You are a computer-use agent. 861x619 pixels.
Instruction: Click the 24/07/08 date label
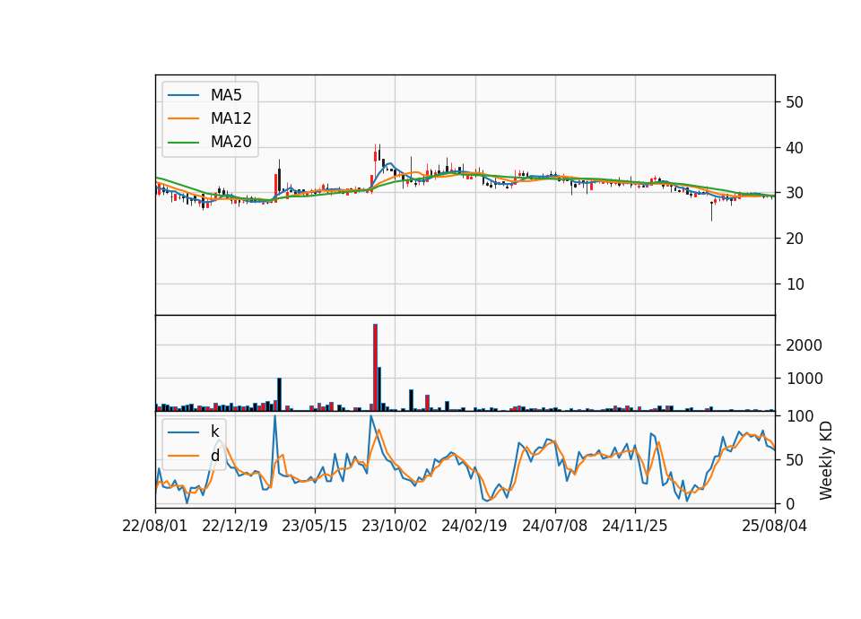pos(554,526)
